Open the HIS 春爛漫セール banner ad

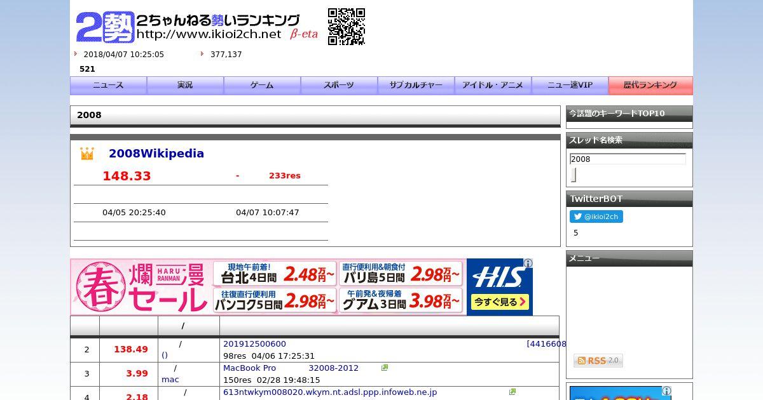pos(301,287)
